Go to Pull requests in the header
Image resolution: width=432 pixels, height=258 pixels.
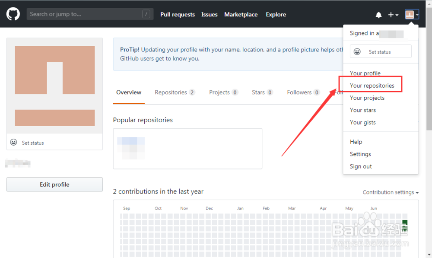178,14
